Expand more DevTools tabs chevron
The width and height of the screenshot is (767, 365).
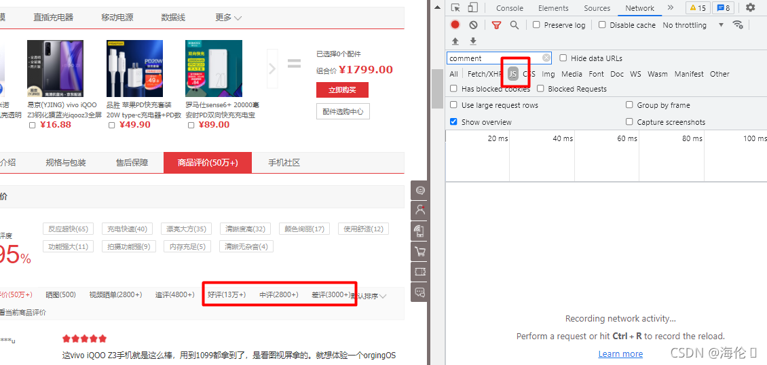pyautogui.click(x=670, y=8)
